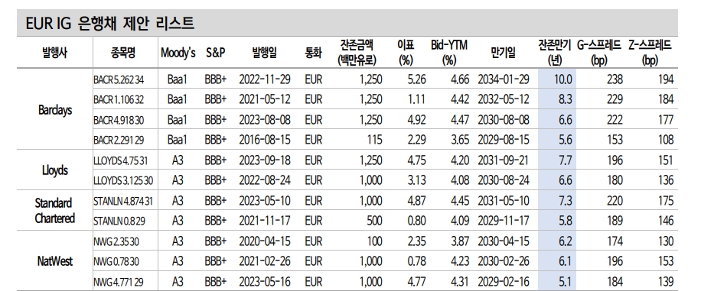Select maturity date '2032-05-12'
Screen dimensions: 701x291
[x=504, y=99]
